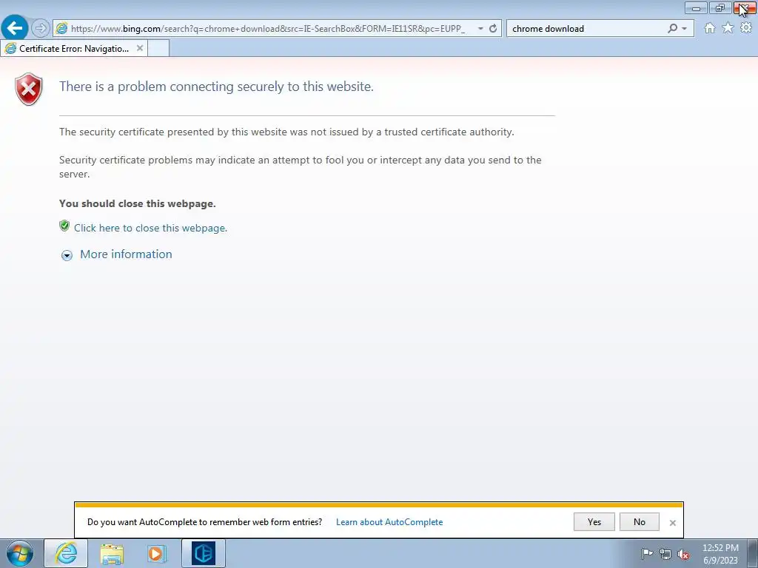Click the network tray icon
758x568 pixels.
(x=665, y=555)
